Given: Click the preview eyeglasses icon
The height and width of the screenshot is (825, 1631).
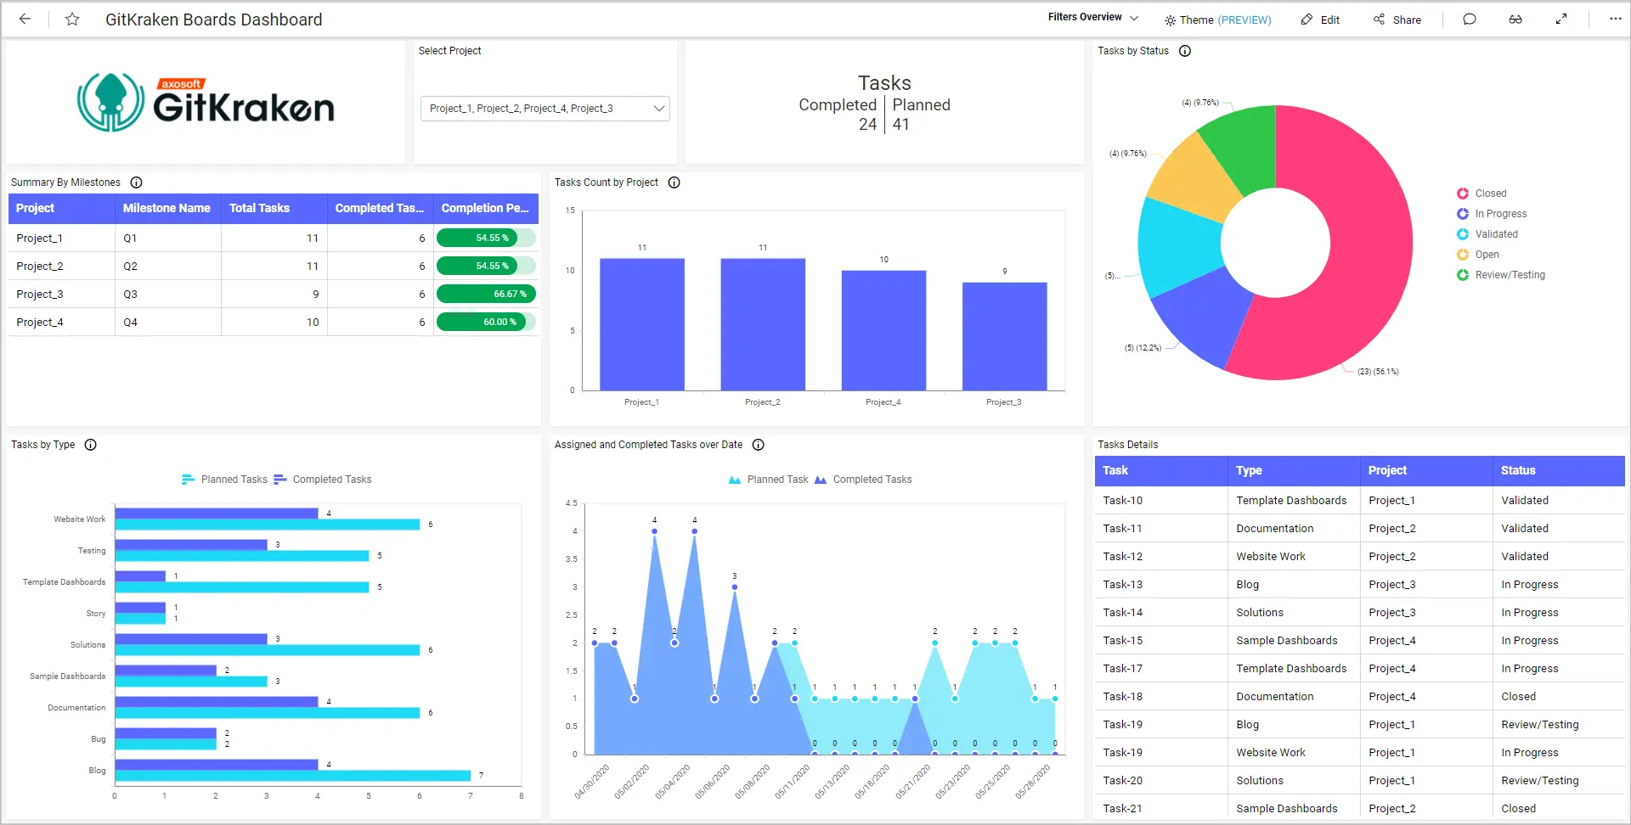Looking at the screenshot, I should (x=1515, y=19).
